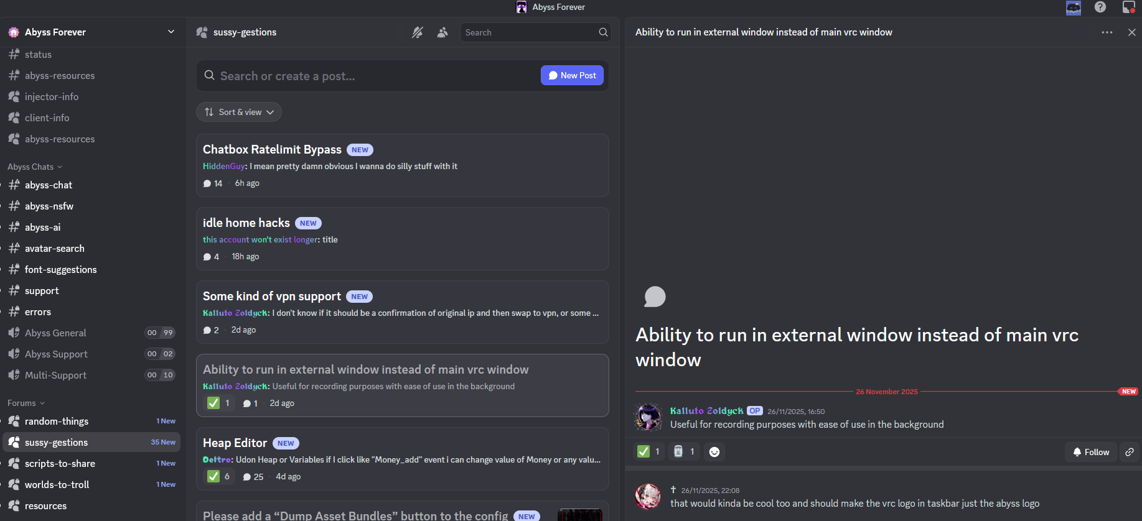This screenshot has width=1142, height=521.
Task: Click the search magnifier icon in header
Action: click(603, 32)
